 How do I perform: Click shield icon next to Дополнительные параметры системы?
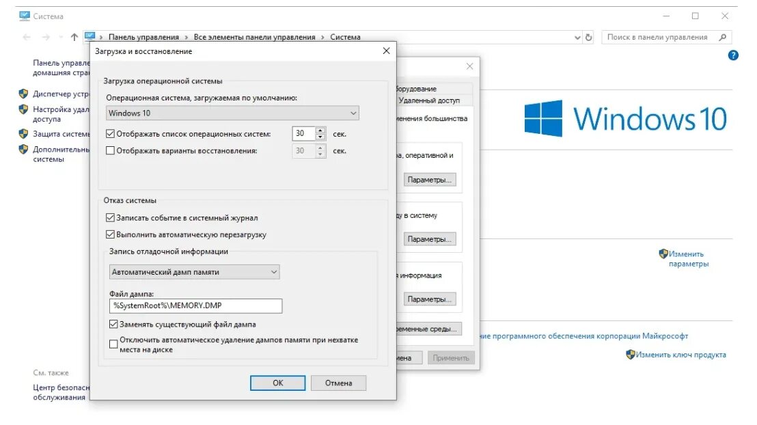click(x=23, y=149)
